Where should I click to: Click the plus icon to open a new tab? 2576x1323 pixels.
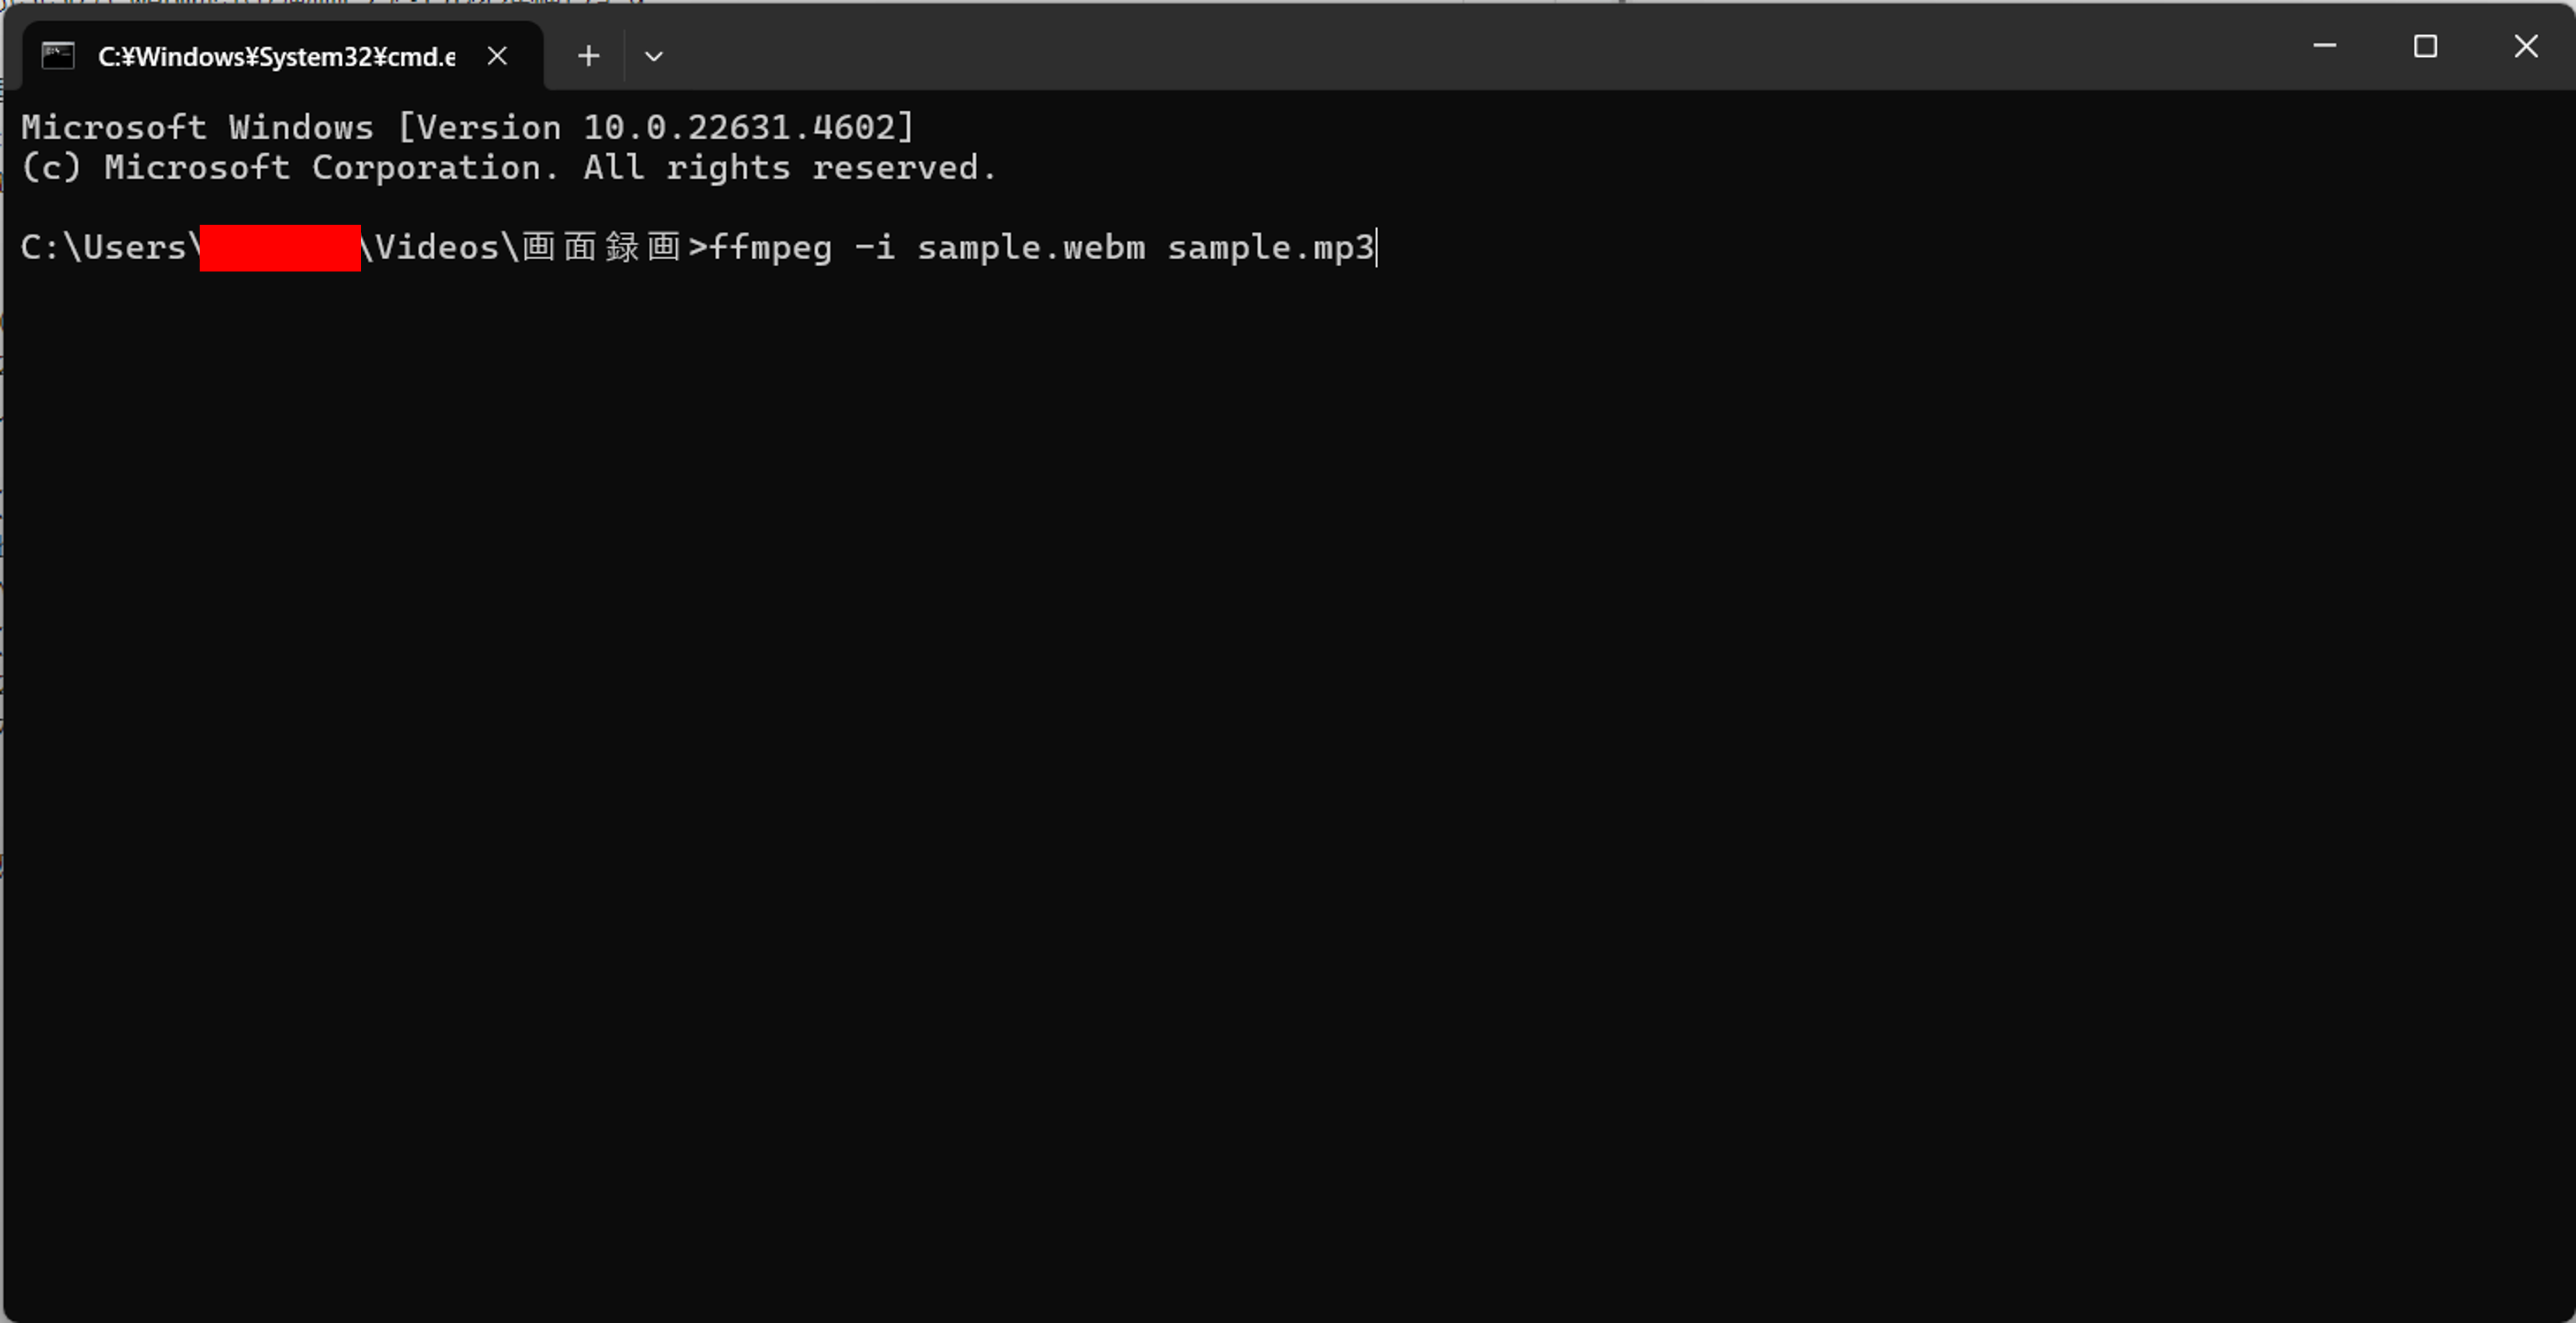[x=588, y=55]
